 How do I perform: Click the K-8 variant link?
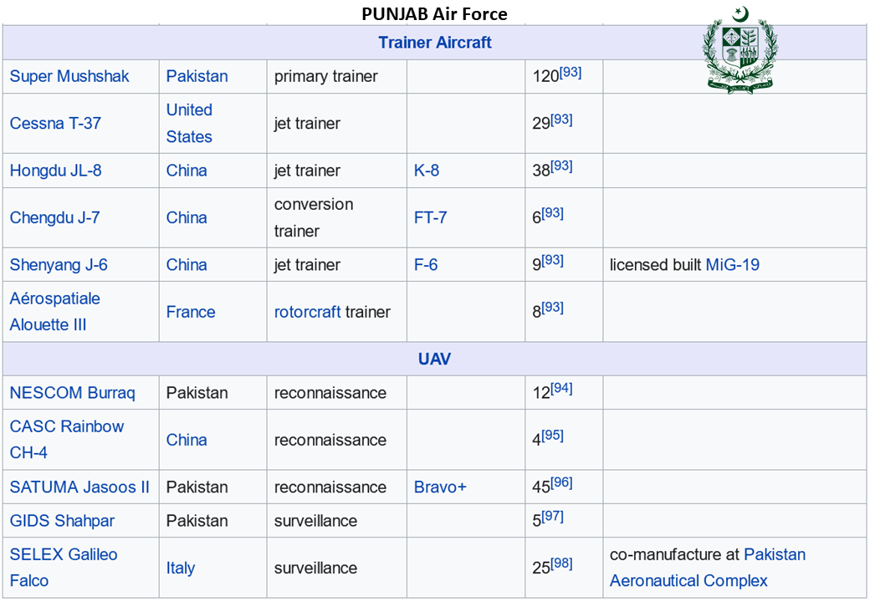click(427, 171)
